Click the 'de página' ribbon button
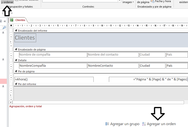 [x=143, y=2]
